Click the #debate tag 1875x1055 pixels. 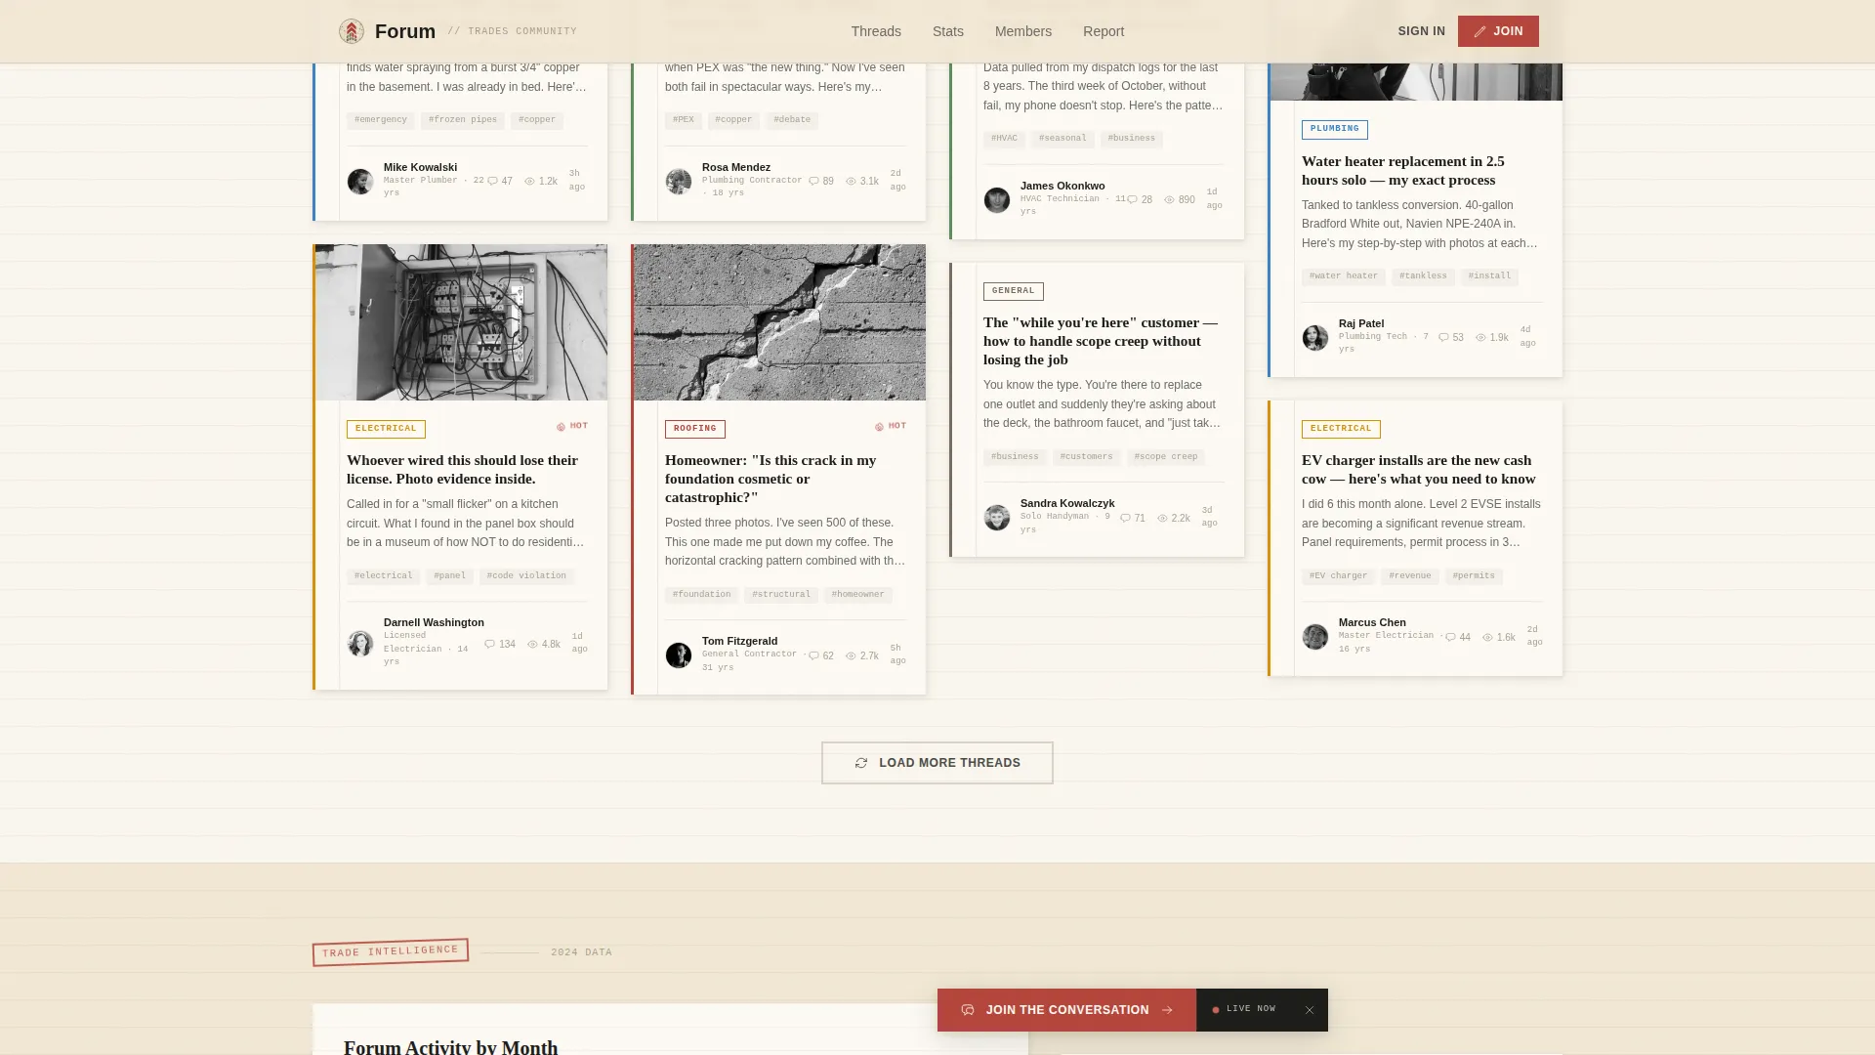792,120
